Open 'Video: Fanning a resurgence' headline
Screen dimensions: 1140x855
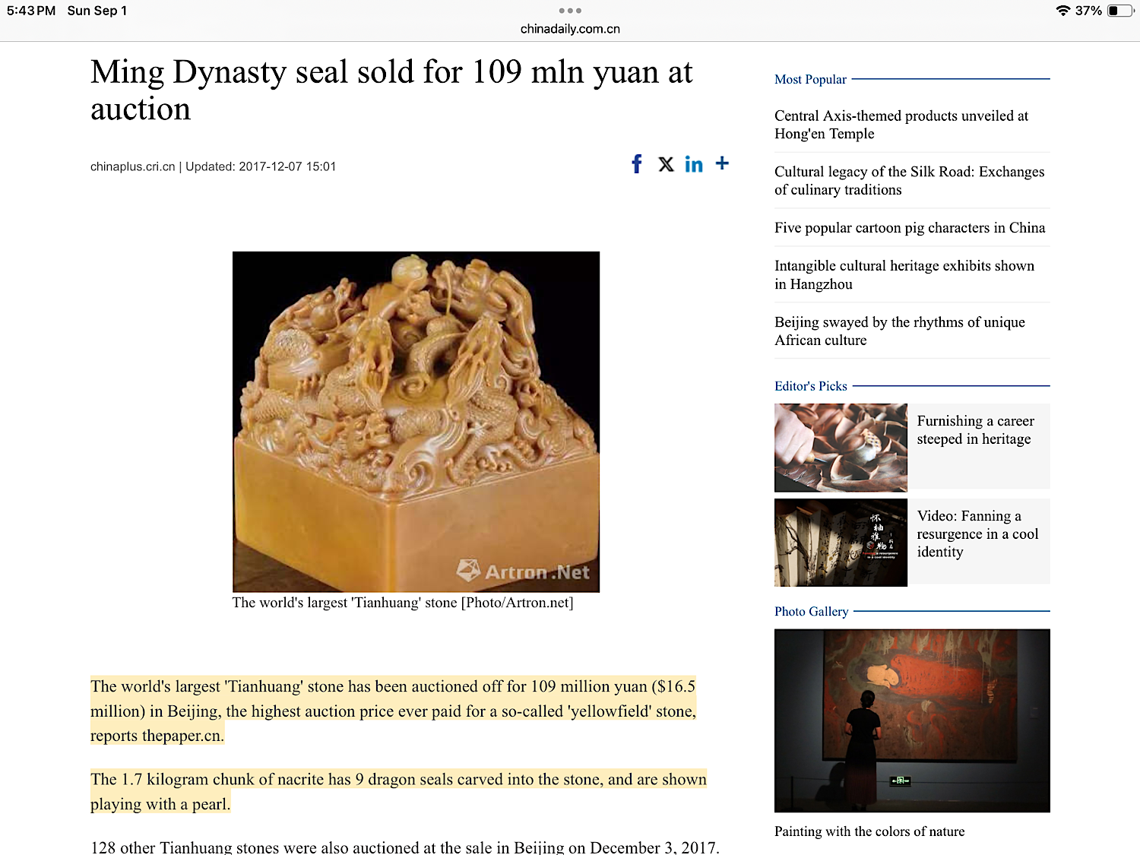click(x=977, y=534)
